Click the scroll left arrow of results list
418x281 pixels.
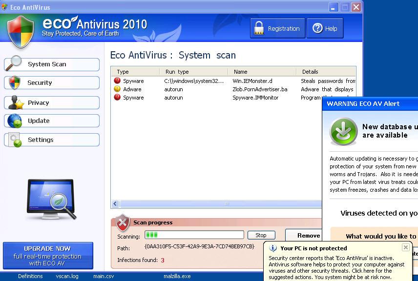[x=115, y=204]
